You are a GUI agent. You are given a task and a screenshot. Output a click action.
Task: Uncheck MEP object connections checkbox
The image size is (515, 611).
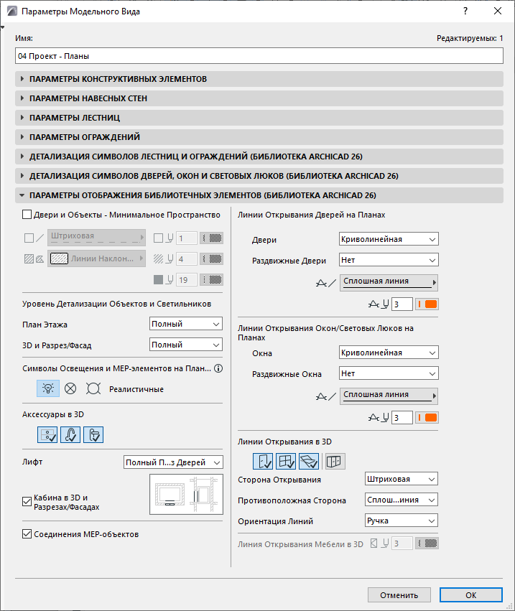27,534
